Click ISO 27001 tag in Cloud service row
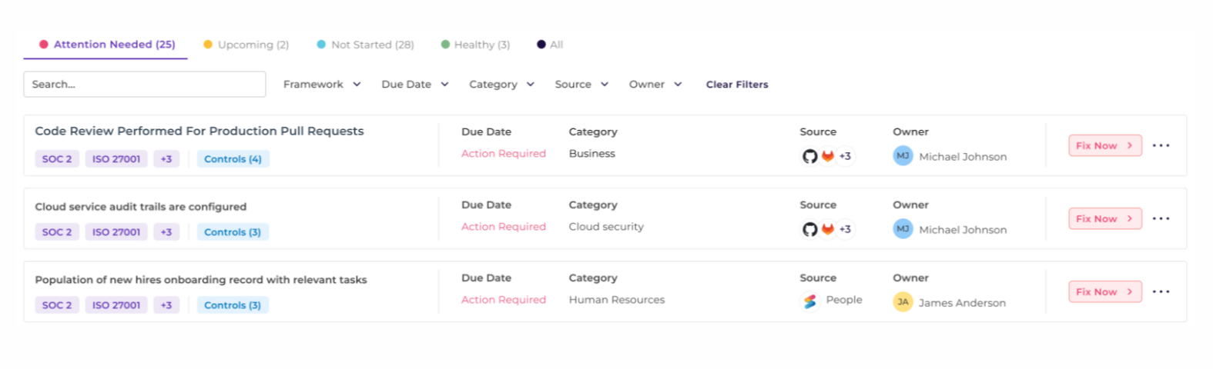The image size is (1213, 369). click(x=116, y=232)
